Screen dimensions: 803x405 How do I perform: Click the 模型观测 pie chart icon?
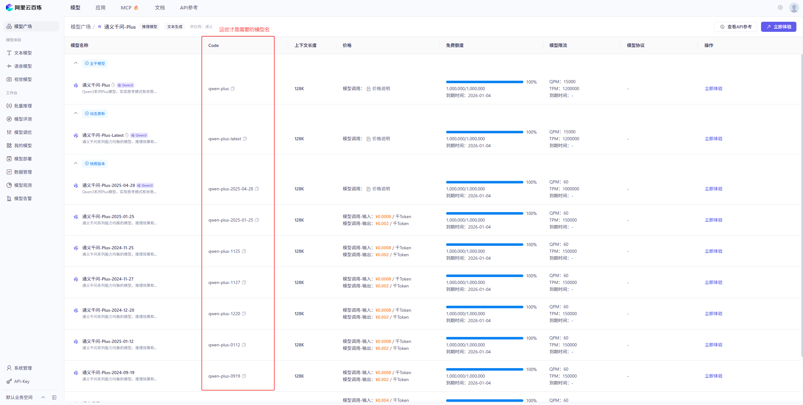[x=9, y=185]
